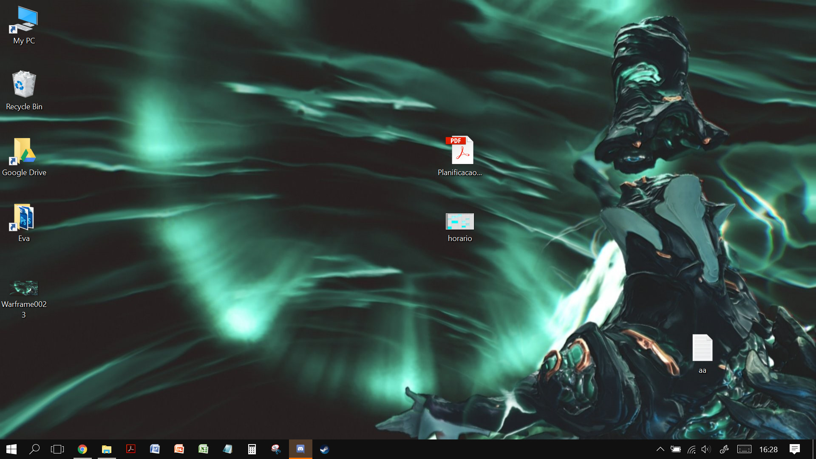Launch Adobe Acrobat Reader from taskbar
The image size is (816, 459).
[131, 449]
